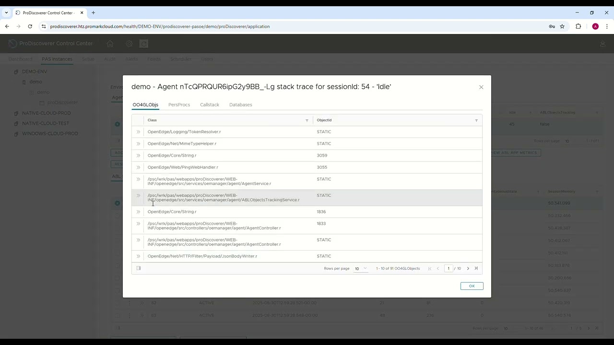Open a new browser tab
The width and height of the screenshot is (614, 345).
click(x=93, y=12)
